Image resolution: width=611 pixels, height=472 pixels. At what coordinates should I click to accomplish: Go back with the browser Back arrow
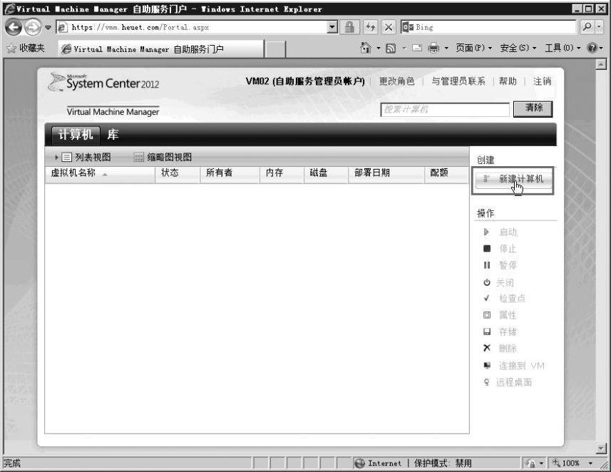[14, 27]
